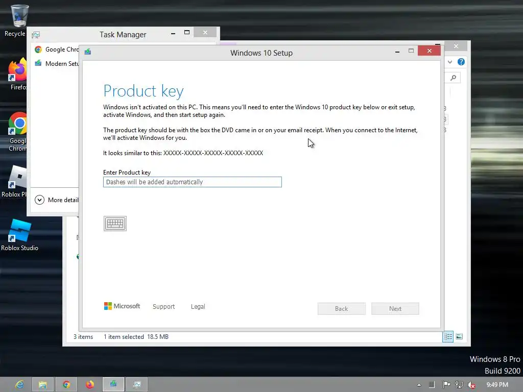The height and width of the screenshot is (392, 523).
Task: Select Google Chrome row in Task Manager
Action: 56,50
